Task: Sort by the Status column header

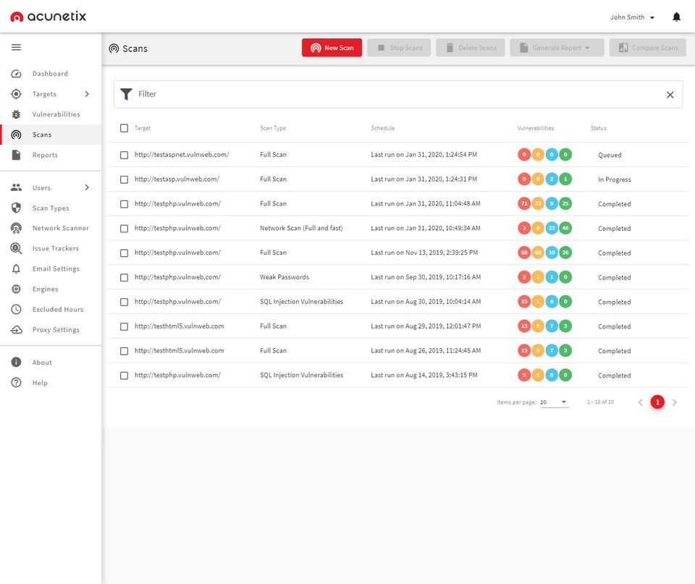Action: (x=599, y=128)
